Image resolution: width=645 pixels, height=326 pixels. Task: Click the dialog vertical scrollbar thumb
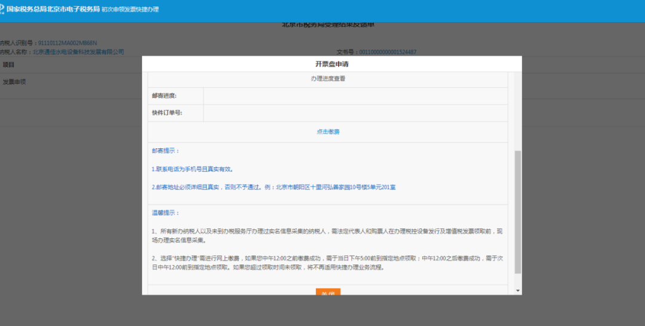pyautogui.click(x=517, y=212)
